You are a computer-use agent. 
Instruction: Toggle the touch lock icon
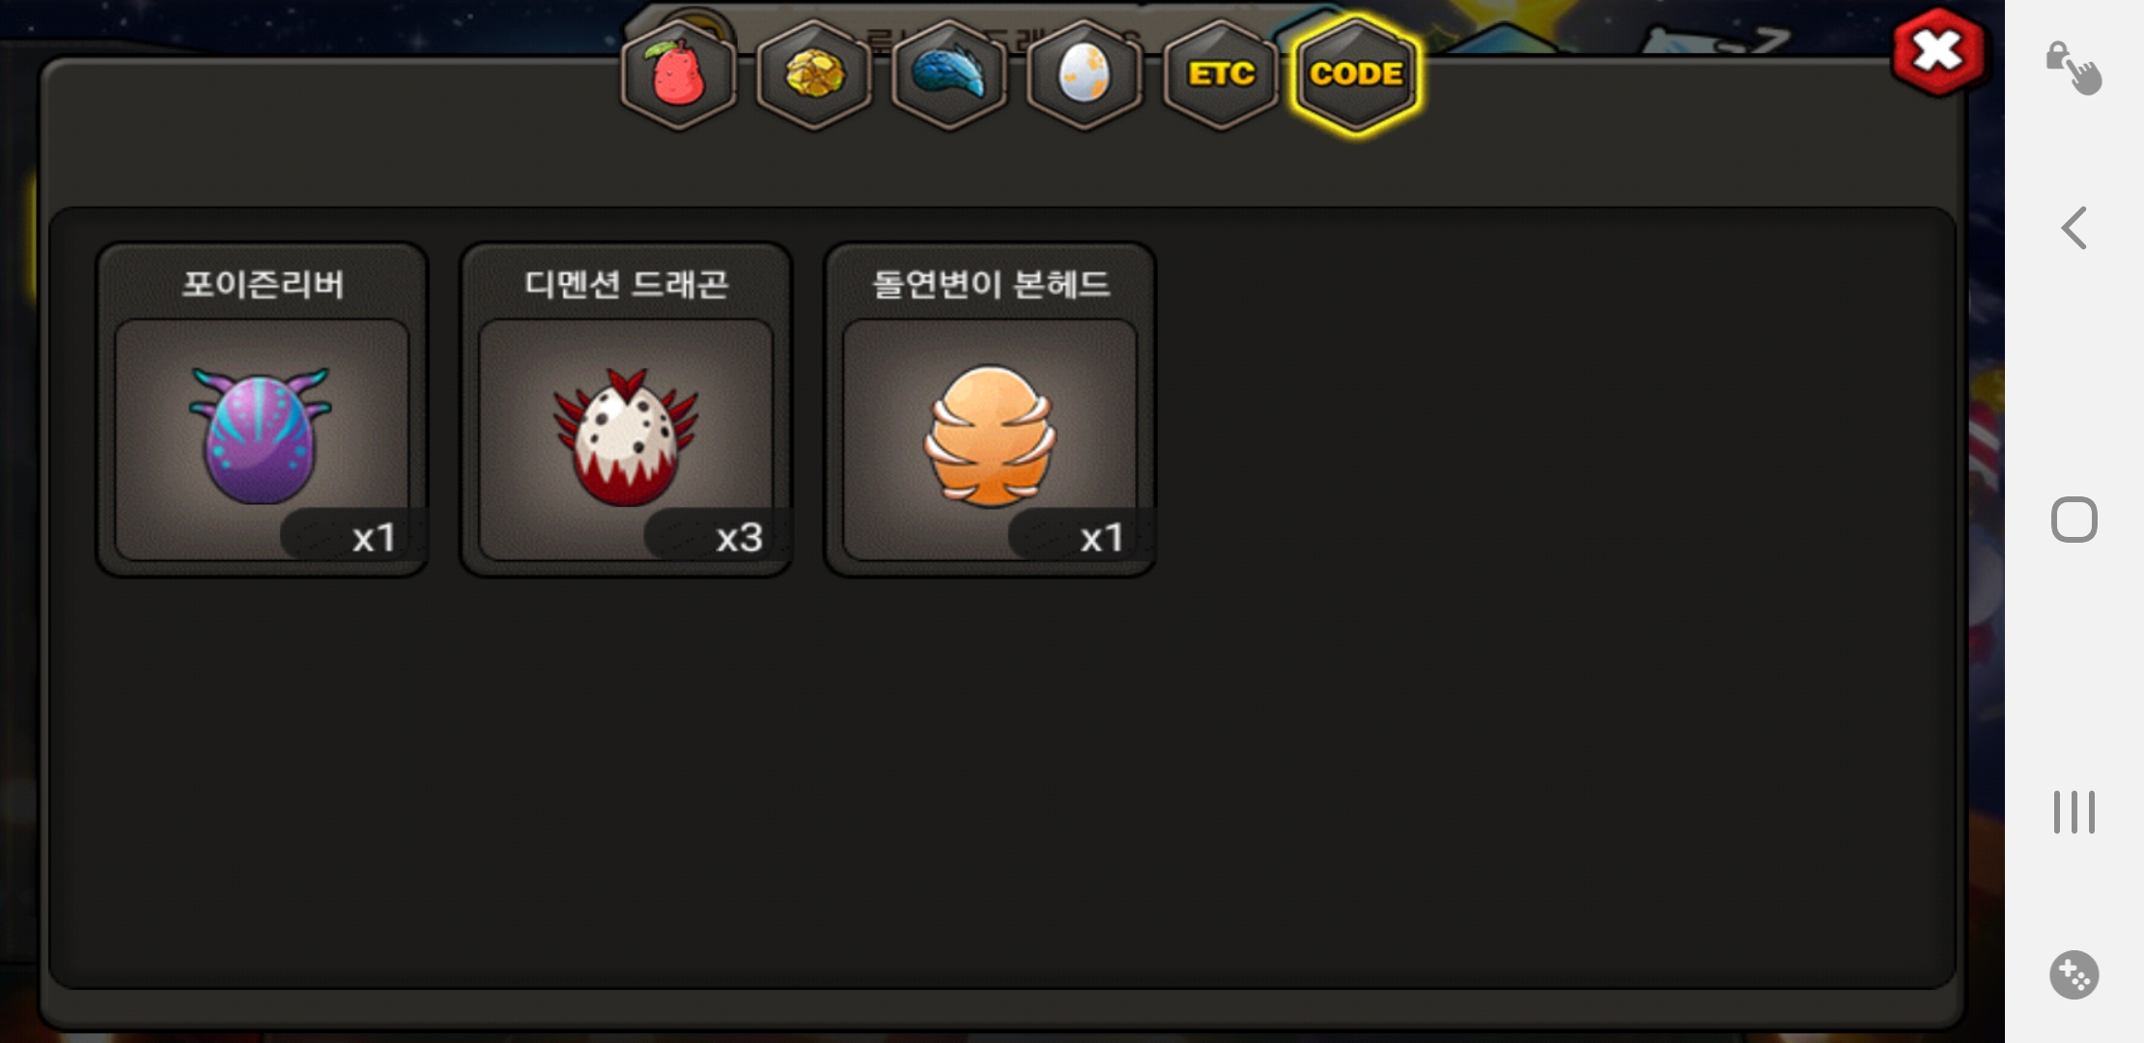[2073, 68]
